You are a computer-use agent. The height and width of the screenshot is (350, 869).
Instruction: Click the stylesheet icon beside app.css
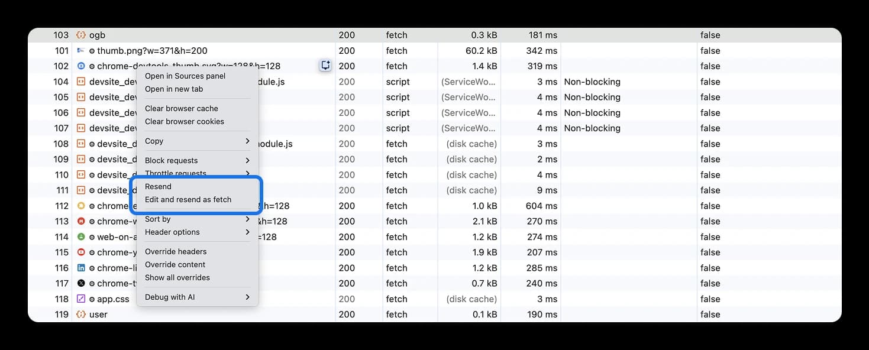coord(81,299)
